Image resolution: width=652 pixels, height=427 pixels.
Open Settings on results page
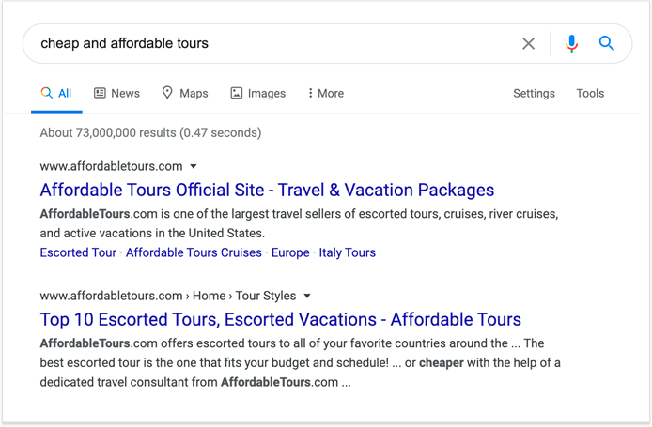click(534, 94)
